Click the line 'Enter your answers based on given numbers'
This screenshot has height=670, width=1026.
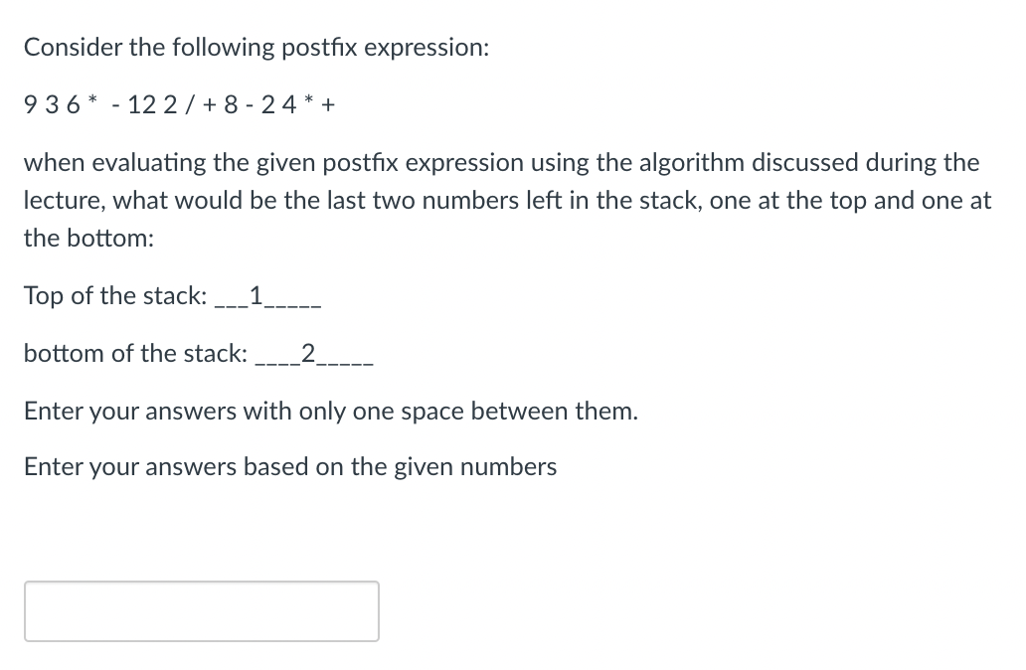point(290,466)
